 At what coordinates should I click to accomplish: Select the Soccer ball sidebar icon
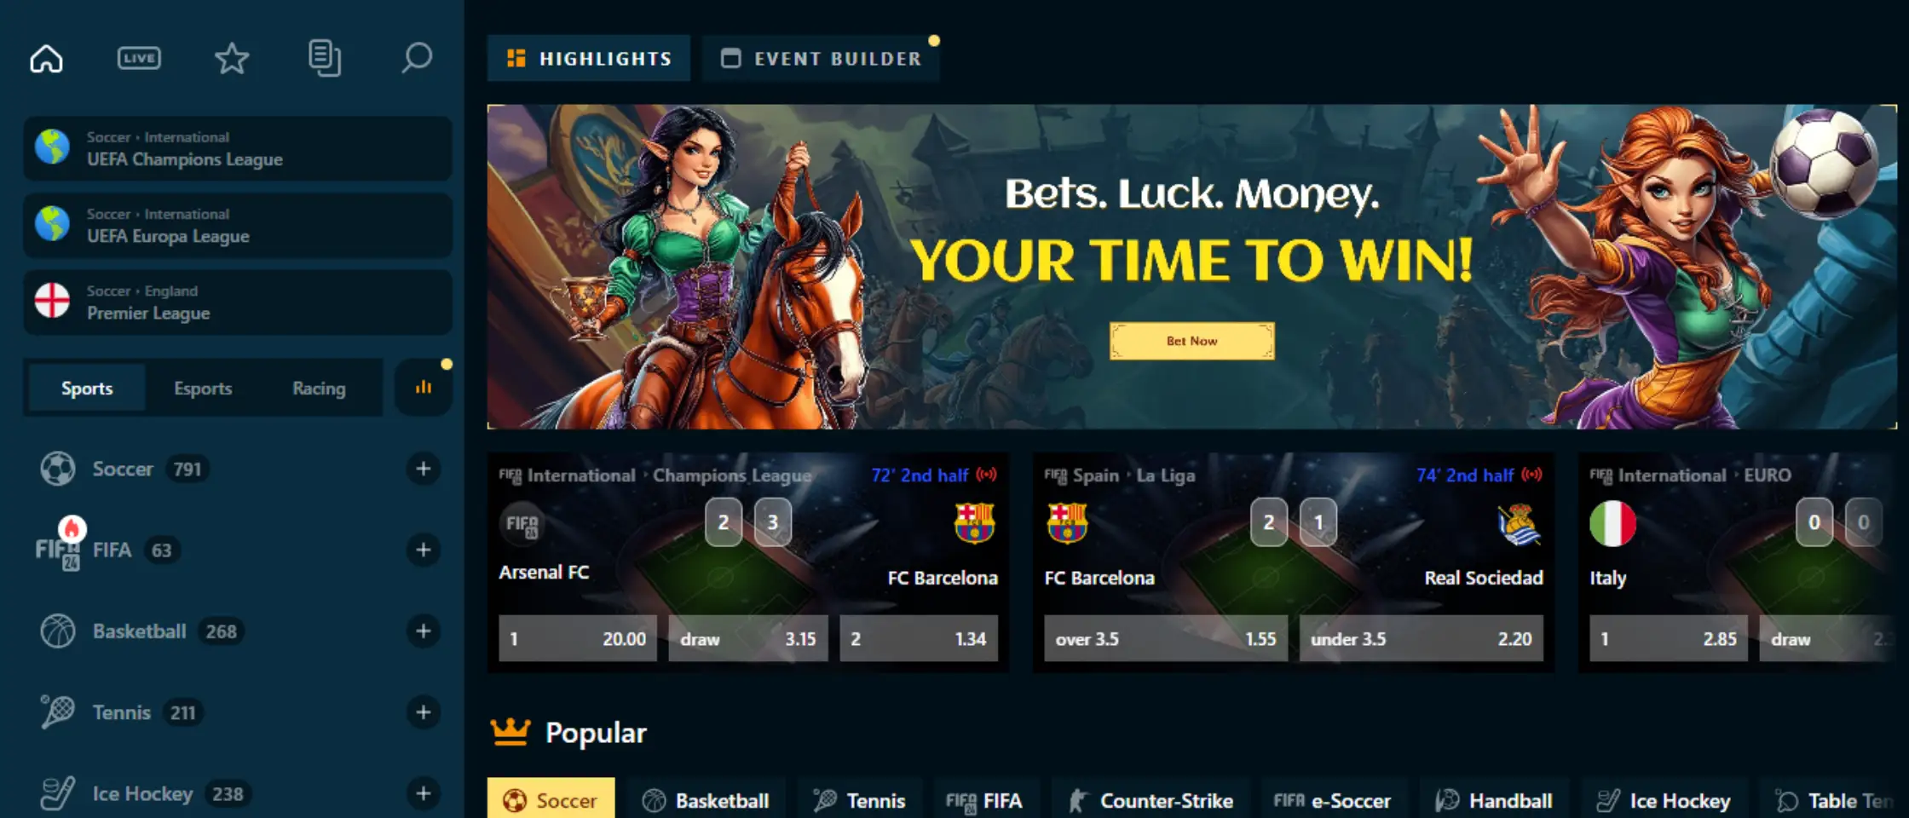pyautogui.click(x=58, y=469)
